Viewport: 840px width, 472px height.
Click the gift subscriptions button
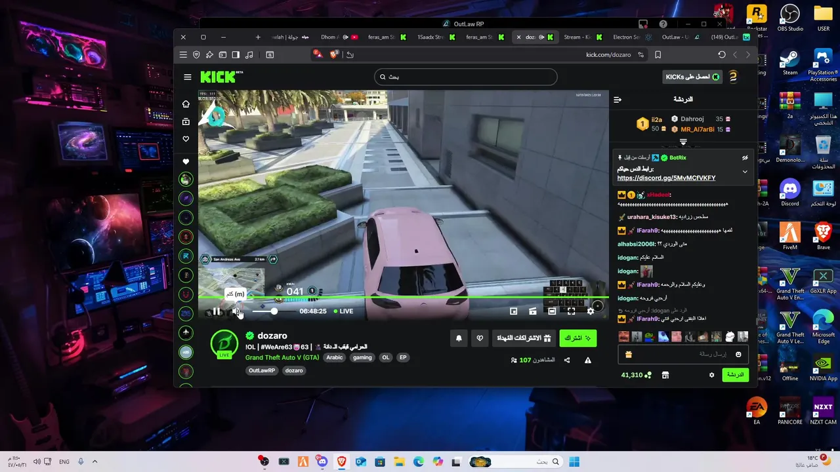[524, 338]
